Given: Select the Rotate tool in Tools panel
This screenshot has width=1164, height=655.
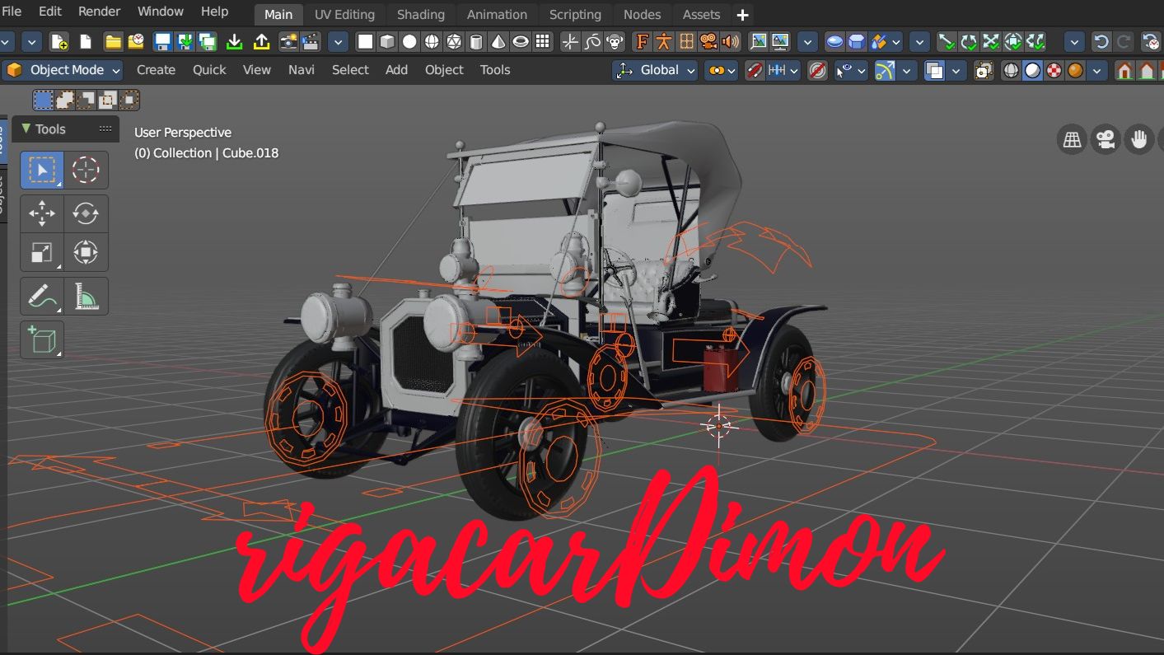Looking at the screenshot, I should 86,213.
